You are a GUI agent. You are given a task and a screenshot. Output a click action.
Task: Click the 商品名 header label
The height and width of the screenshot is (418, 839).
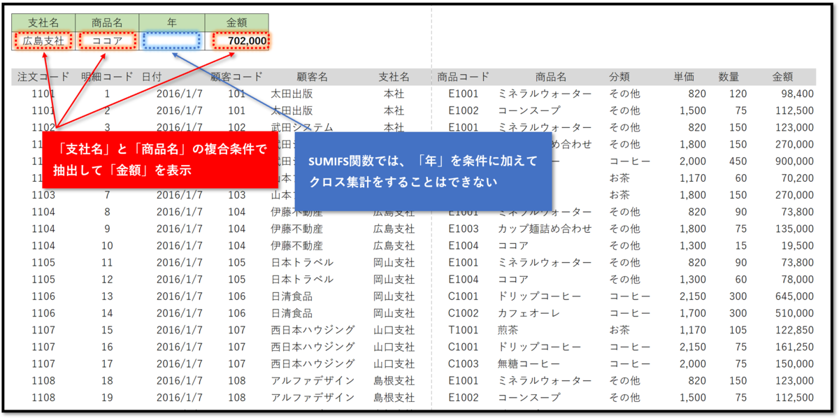pyautogui.click(x=106, y=21)
